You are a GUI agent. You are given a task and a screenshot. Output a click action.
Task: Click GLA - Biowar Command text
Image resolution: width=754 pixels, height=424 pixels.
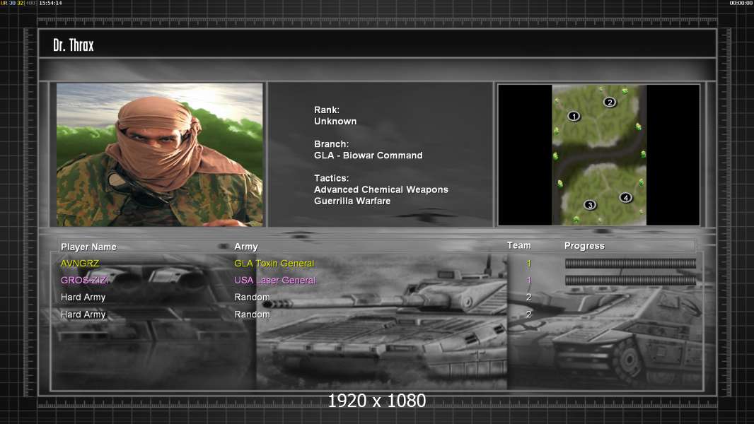point(369,155)
